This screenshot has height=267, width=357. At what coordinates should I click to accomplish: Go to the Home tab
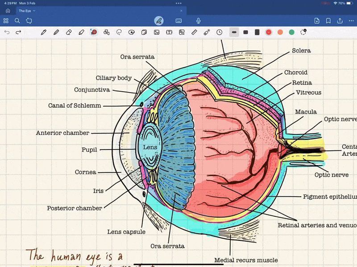[8, 11]
